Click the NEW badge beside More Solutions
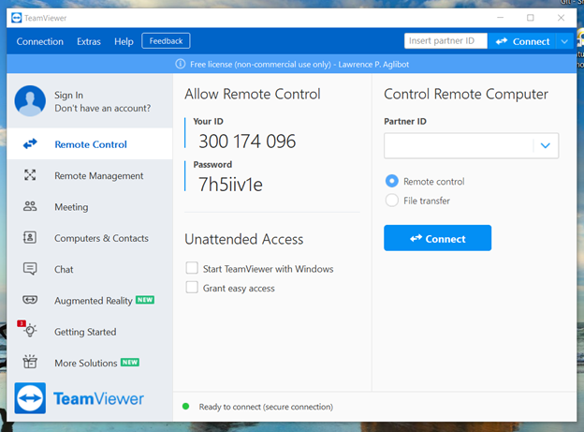This screenshot has width=584, height=432. click(130, 363)
